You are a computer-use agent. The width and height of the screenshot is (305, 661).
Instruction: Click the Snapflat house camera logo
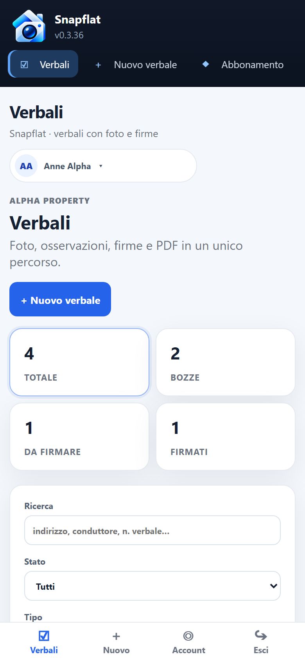pyautogui.click(x=29, y=27)
